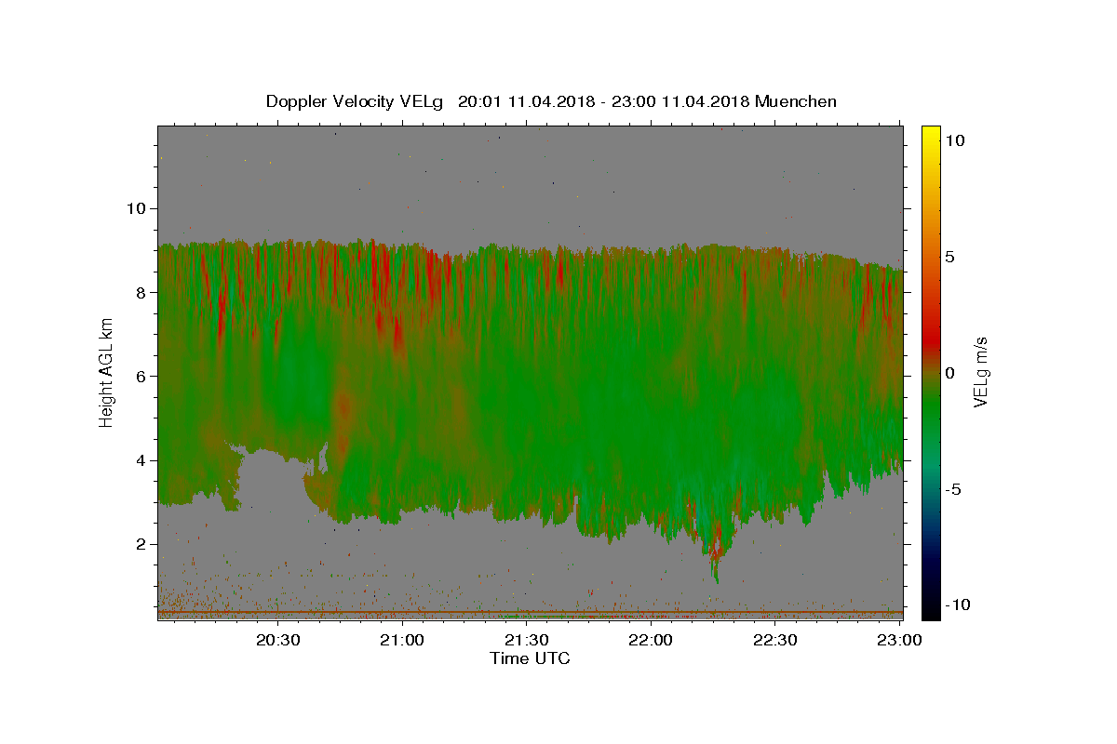Click the '21:30' time tick label
Image resolution: width=1117 pixels, height=744 pixels.
pos(527,640)
